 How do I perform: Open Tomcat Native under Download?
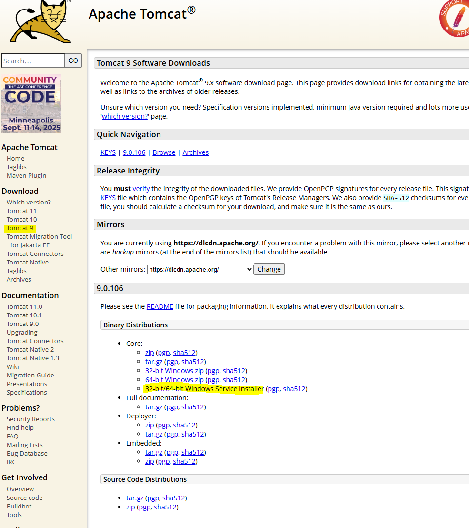pos(28,262)
